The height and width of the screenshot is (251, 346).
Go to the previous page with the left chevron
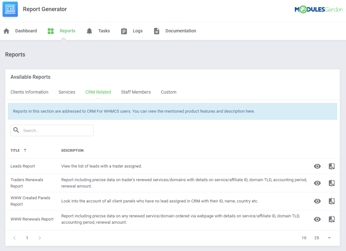coord(14,238)
